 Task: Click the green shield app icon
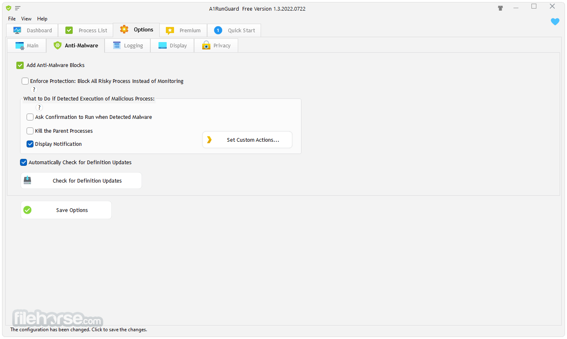8,8
